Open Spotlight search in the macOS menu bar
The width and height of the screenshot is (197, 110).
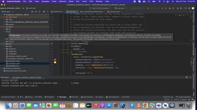click(164, 1)
